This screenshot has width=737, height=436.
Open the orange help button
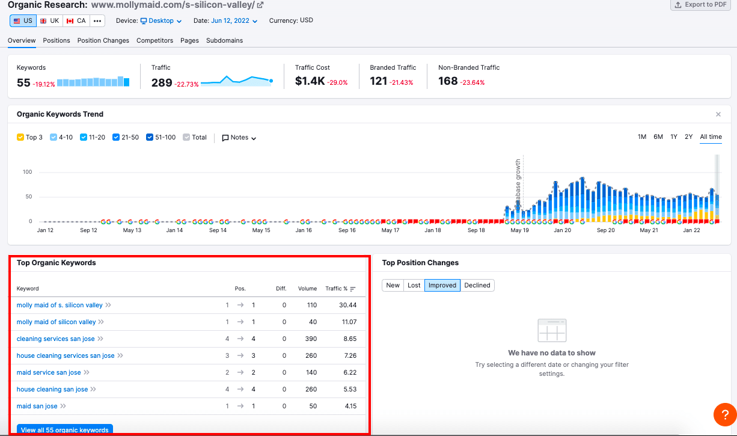coord(724,414)
